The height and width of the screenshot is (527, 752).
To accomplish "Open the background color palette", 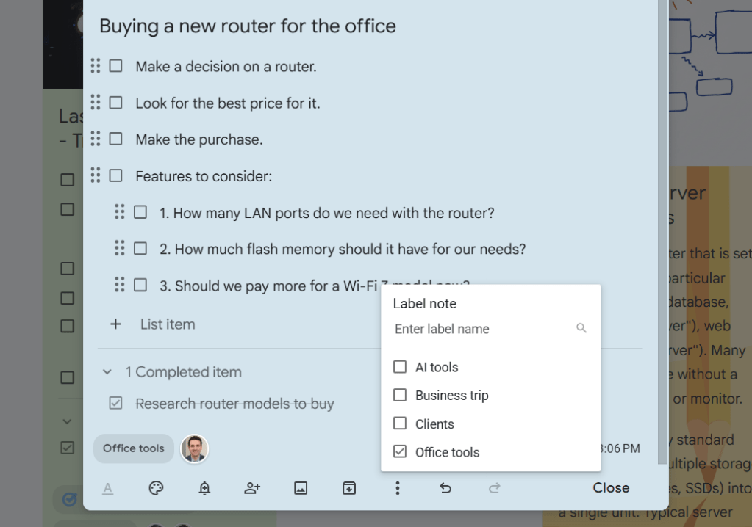I will pyautogui.click(x=155, y=488).
